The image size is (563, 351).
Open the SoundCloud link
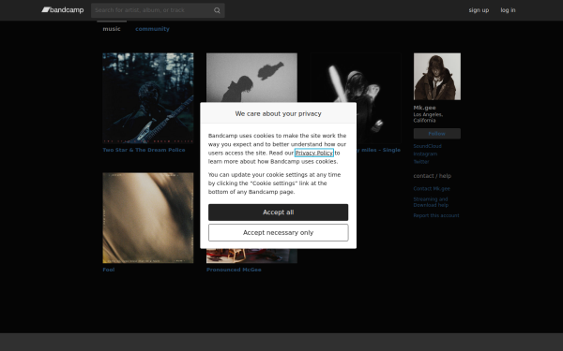tap(427, 146)
